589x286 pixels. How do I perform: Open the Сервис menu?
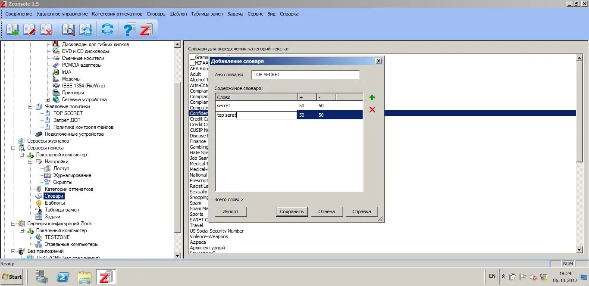255,14
